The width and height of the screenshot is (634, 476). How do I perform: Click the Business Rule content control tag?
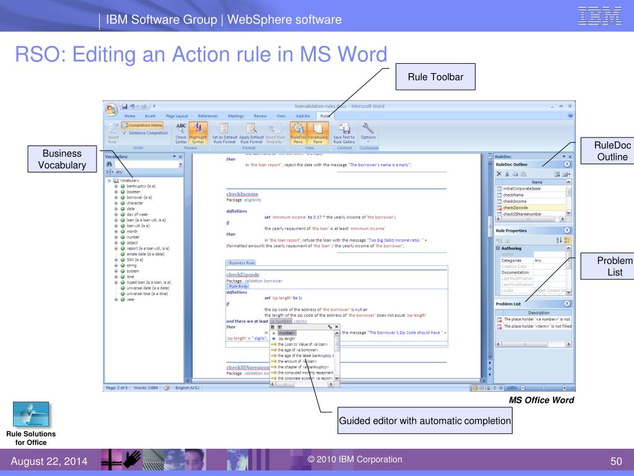coord(241,263)
